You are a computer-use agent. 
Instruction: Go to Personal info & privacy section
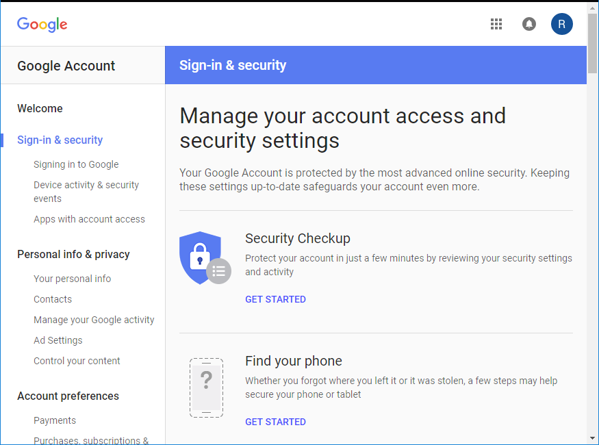coord(73,255)
